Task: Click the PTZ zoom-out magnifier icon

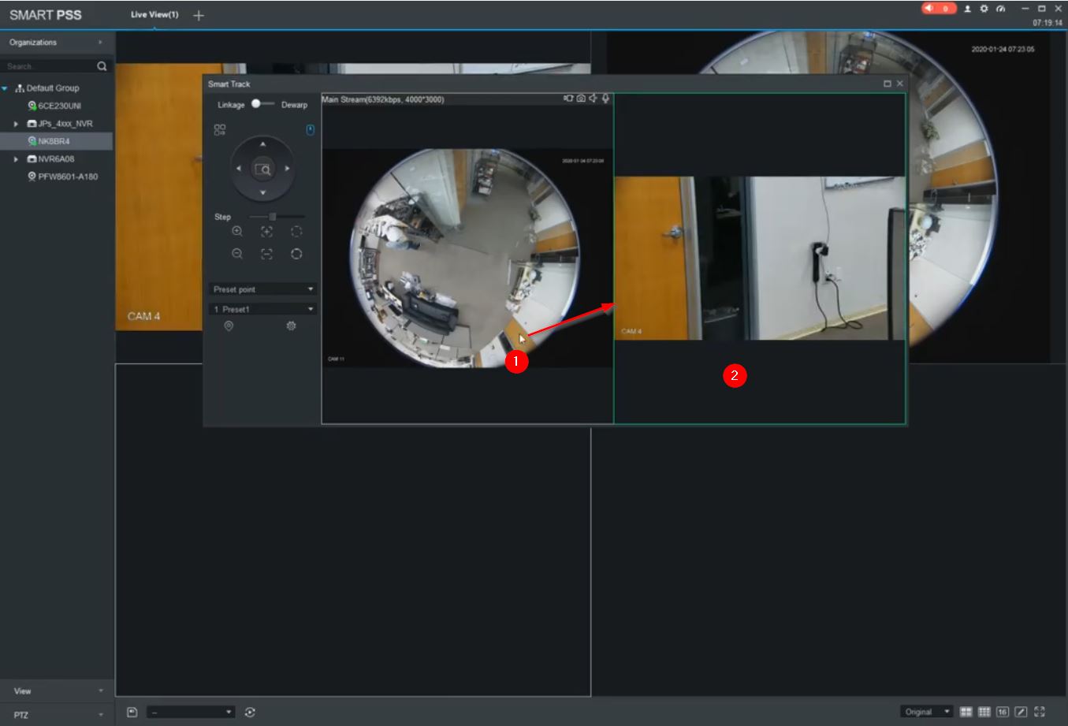Action: pos(237,254)
